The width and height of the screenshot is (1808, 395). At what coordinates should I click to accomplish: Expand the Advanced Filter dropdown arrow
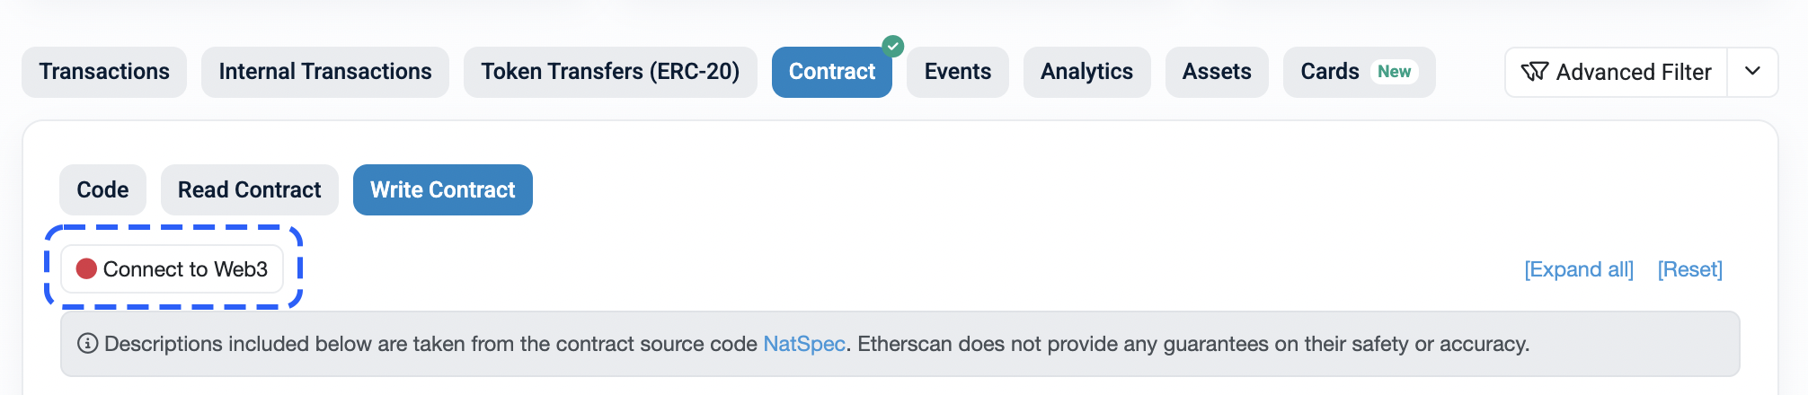point(1752,72)
